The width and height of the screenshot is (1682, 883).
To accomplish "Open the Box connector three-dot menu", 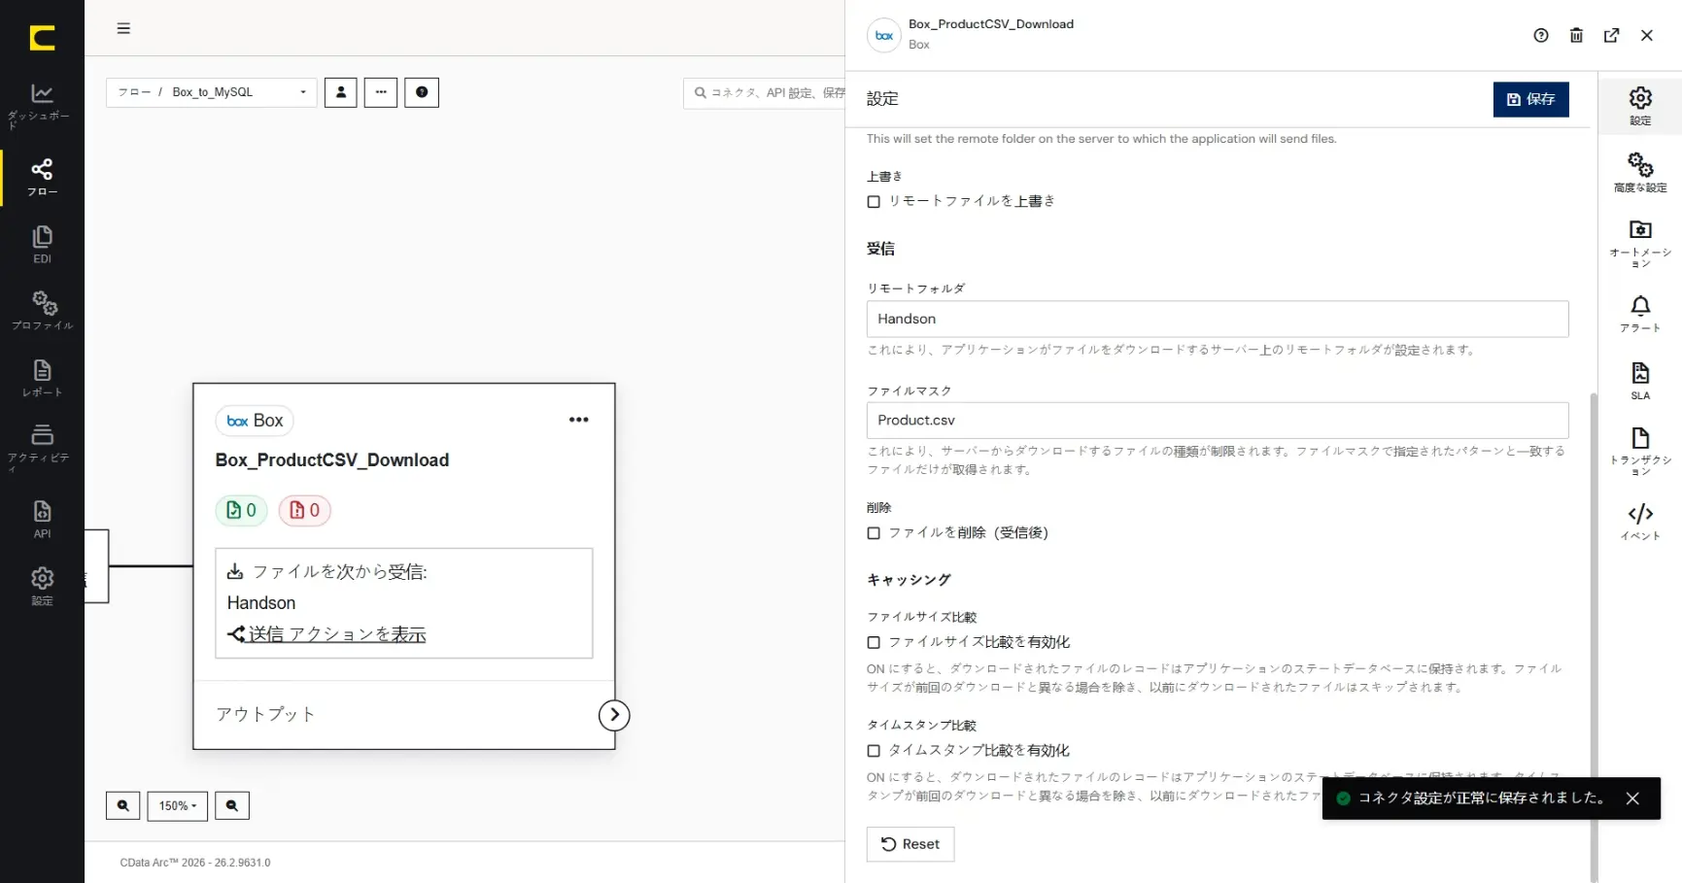I will point(579,420).
